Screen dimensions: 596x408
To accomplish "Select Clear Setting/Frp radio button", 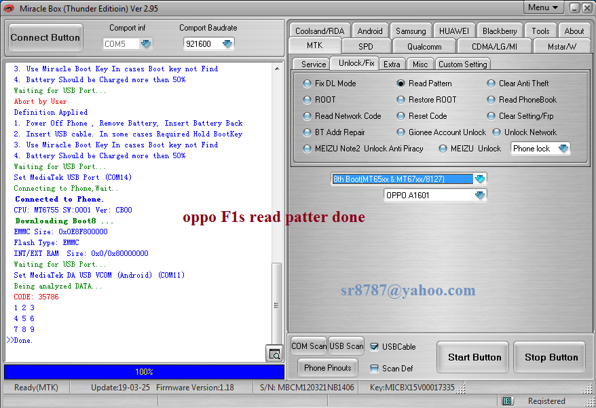I will (491, 116).
